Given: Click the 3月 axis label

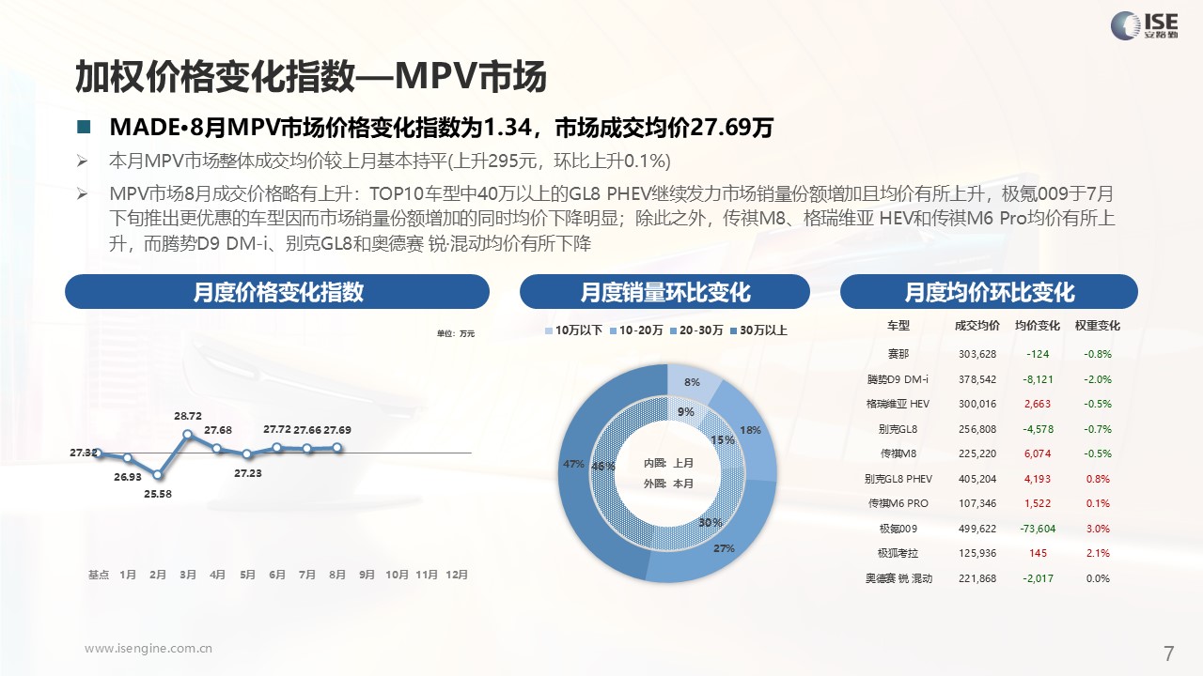Looking at the screenshot, I should click(188, 574).
